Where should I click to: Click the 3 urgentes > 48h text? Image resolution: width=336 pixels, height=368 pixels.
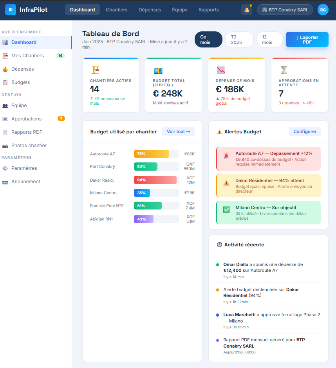pos(296,103)
